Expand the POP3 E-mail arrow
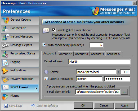The image size is (138, 111). coord(36,89)
